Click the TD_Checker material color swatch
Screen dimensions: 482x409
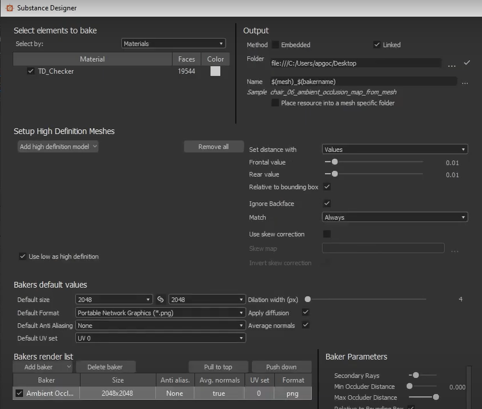coord(215,71)
